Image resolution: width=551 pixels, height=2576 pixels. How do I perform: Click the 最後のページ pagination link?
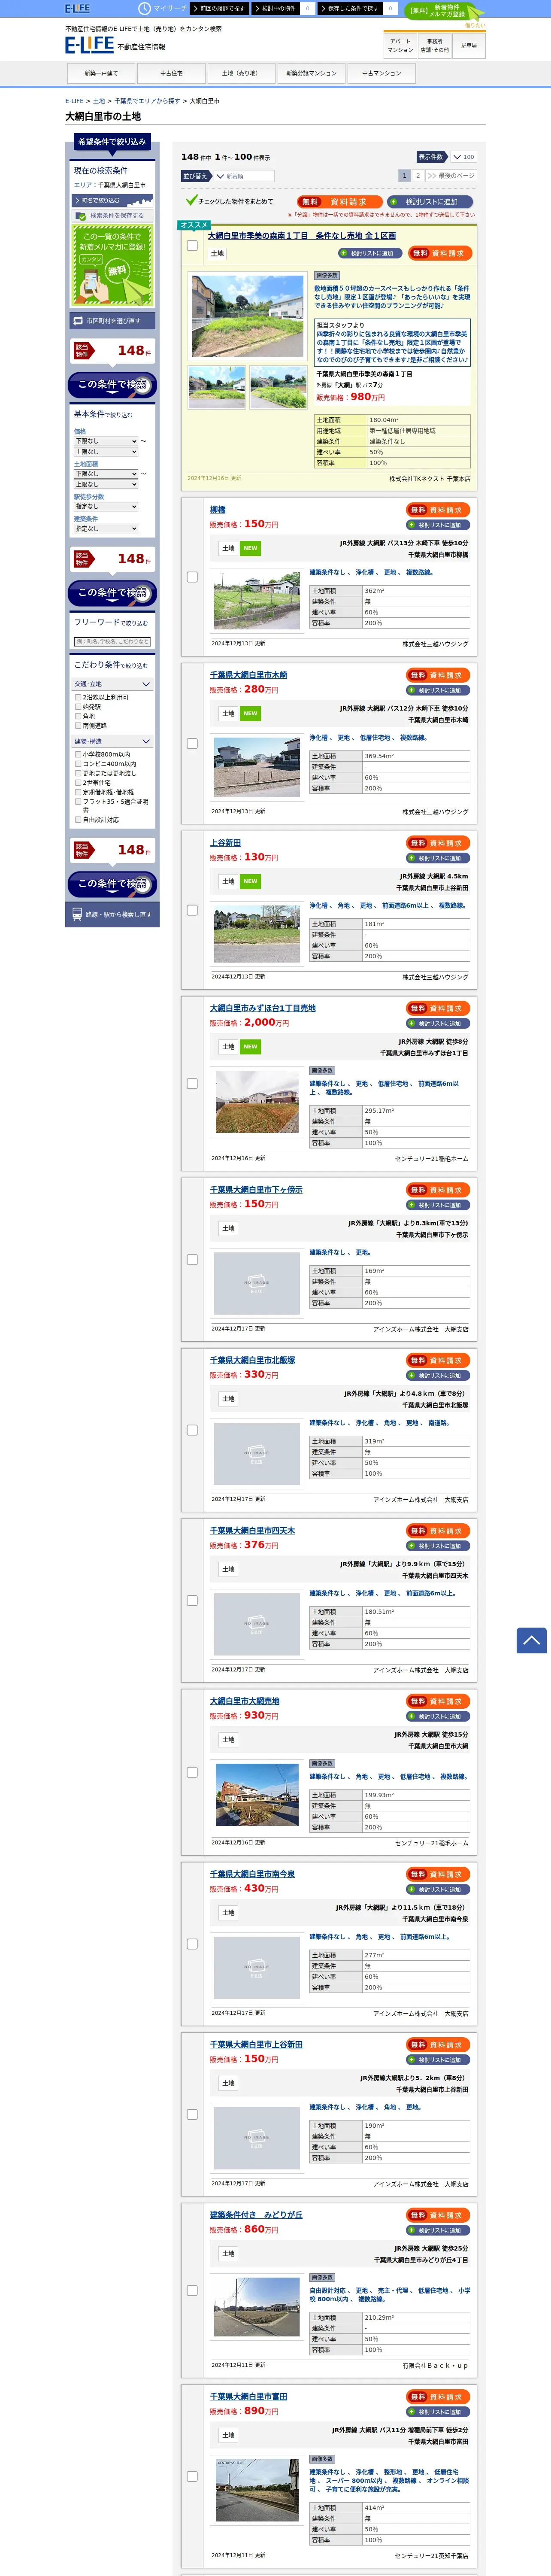(451, 175)
